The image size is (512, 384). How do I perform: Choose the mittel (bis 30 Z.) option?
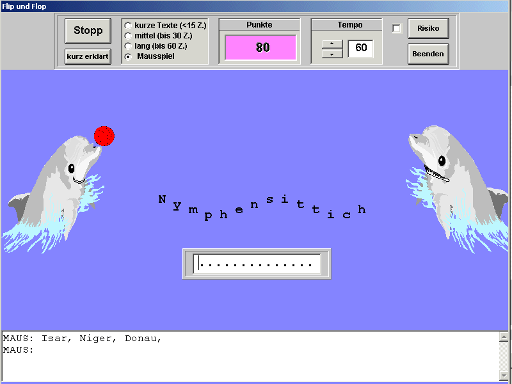[128, 36]
